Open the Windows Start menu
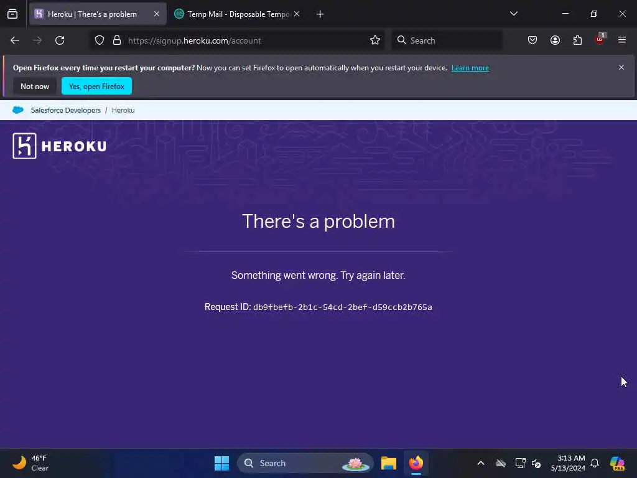Screen dimensions: 637x478 click(x=222, y=463)
